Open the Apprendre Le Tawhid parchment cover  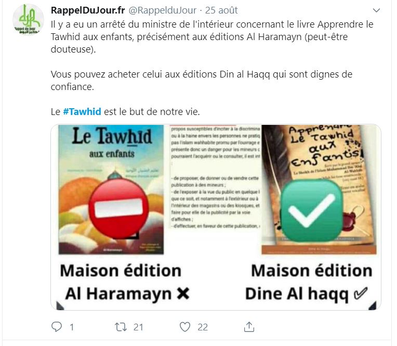[x=319, y=189]
